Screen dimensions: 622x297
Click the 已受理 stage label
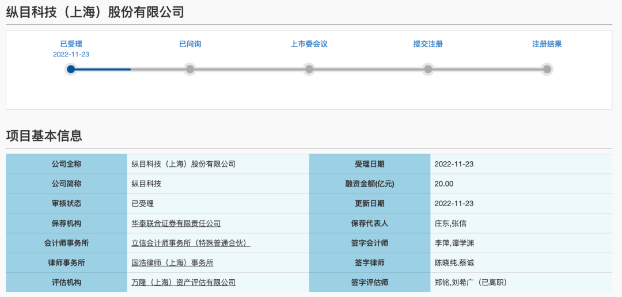coord(71,44)
